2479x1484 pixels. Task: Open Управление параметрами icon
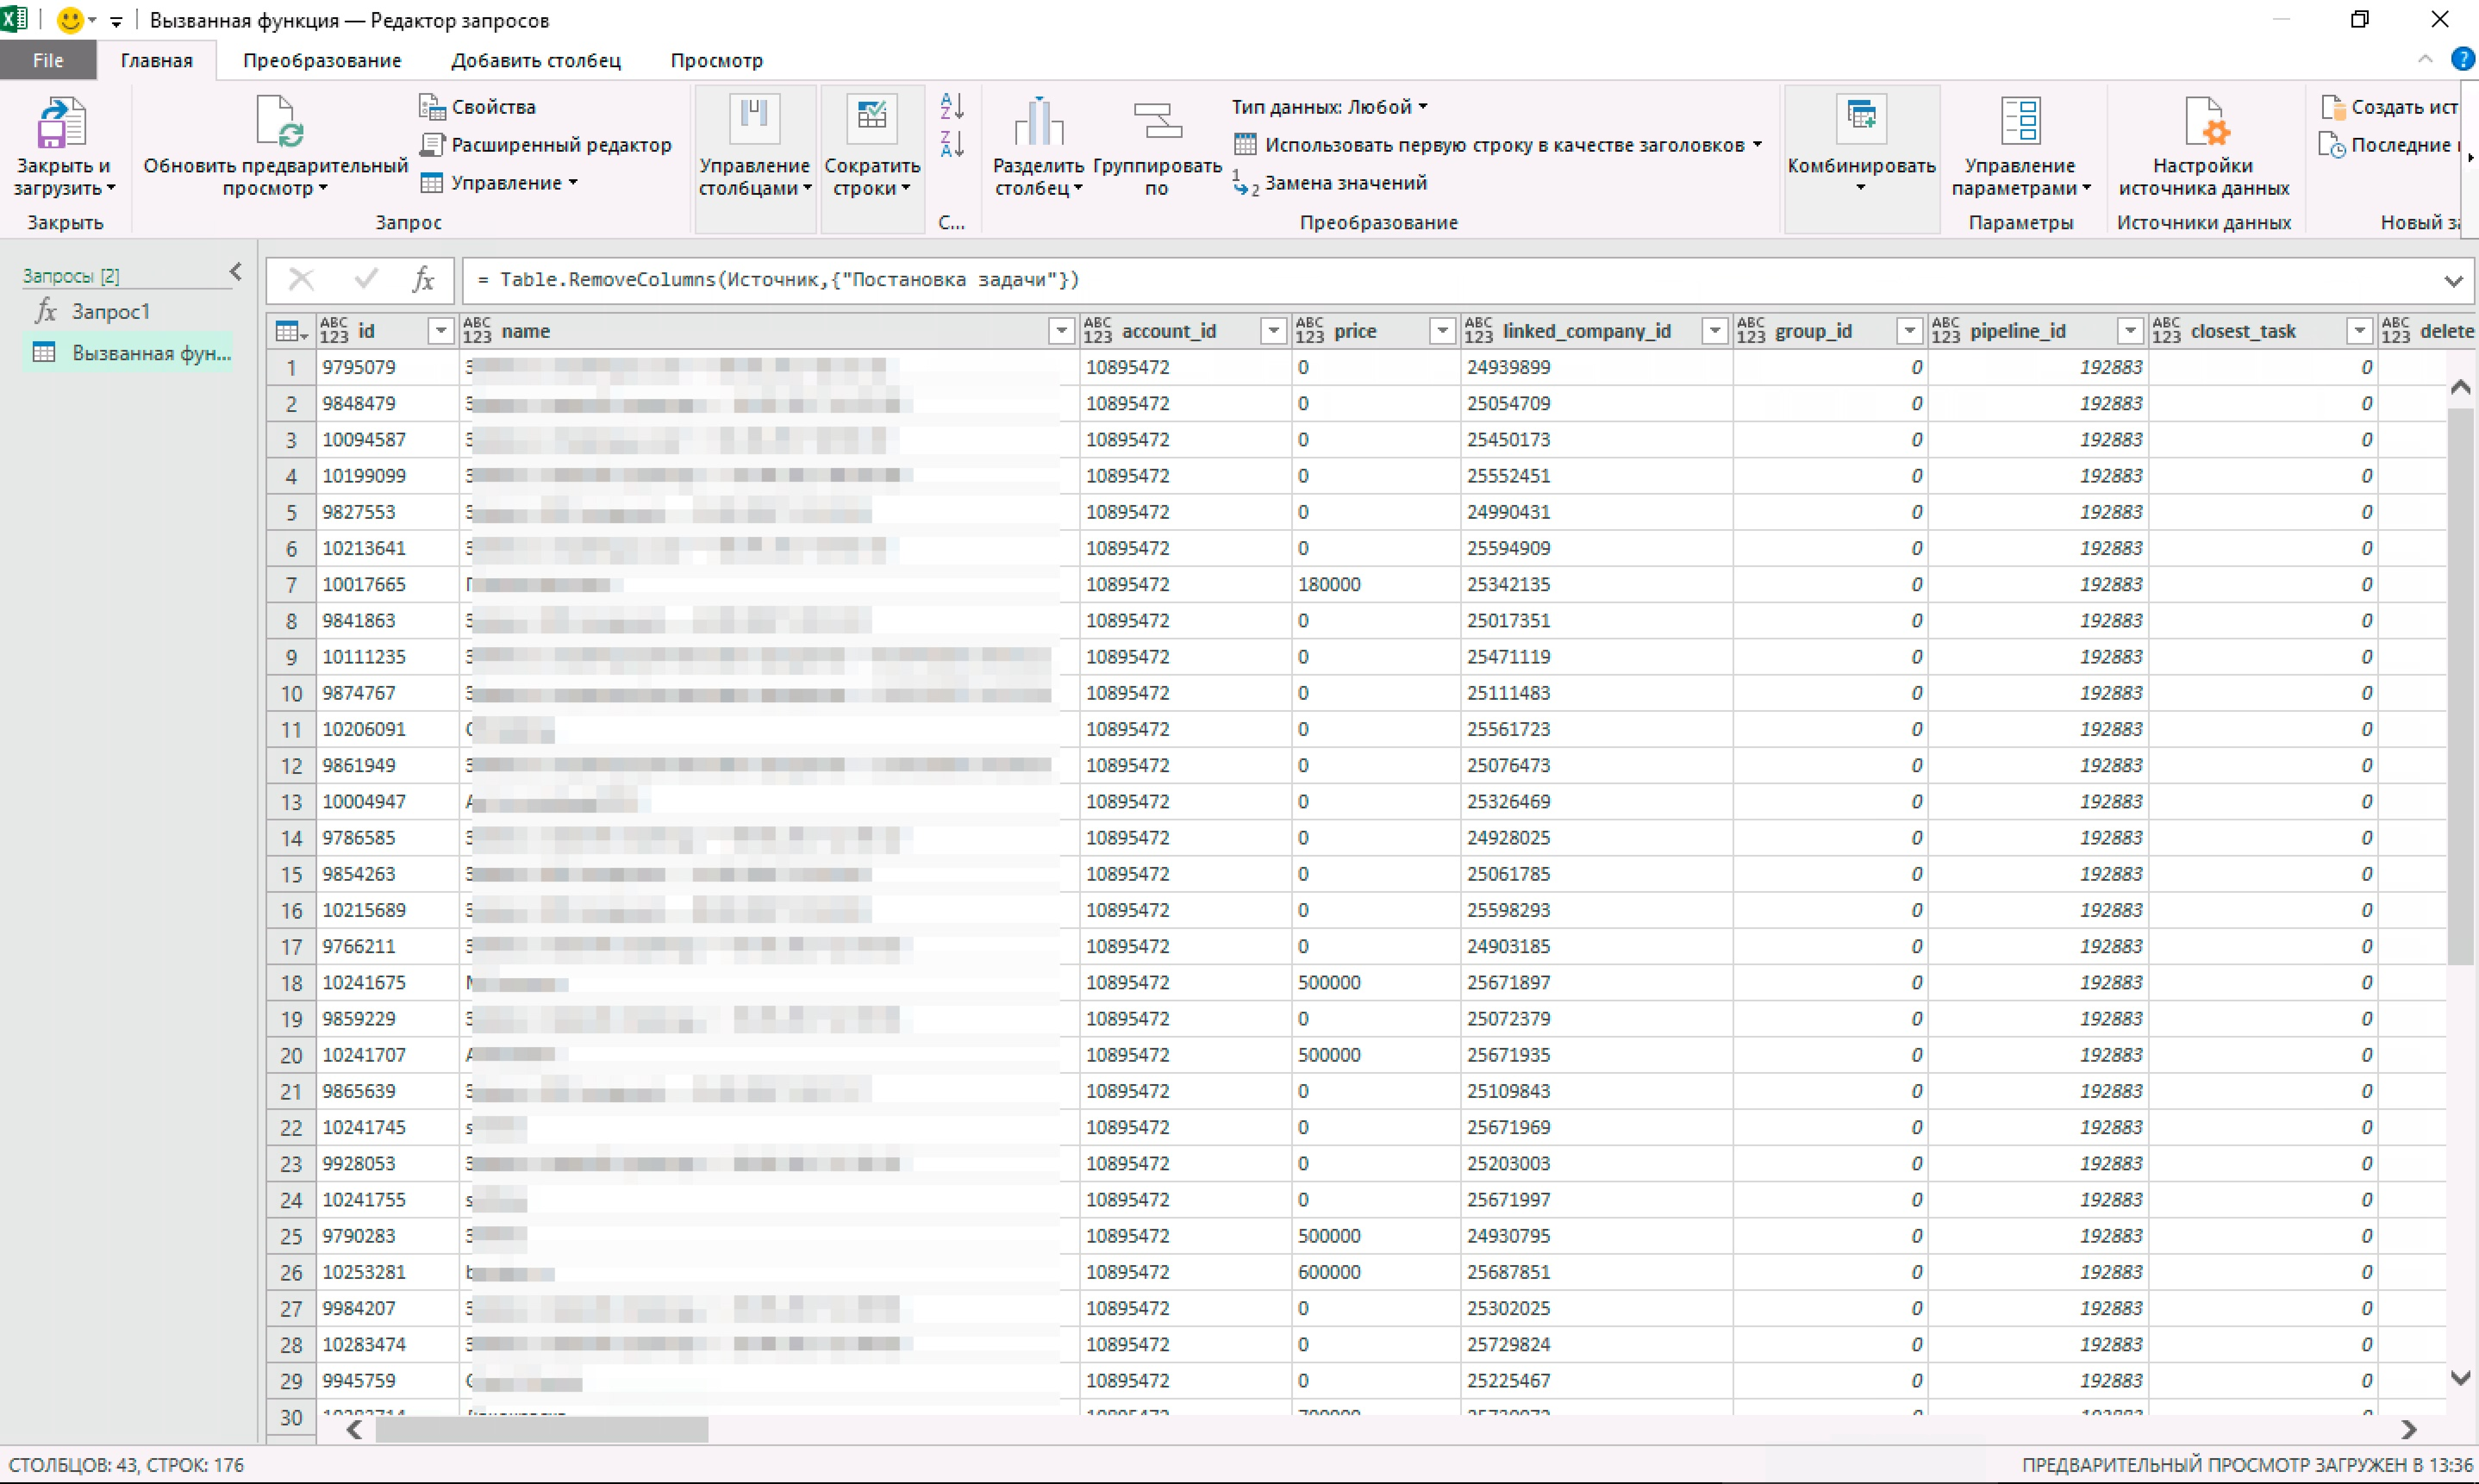click(x=2020, y=122)
